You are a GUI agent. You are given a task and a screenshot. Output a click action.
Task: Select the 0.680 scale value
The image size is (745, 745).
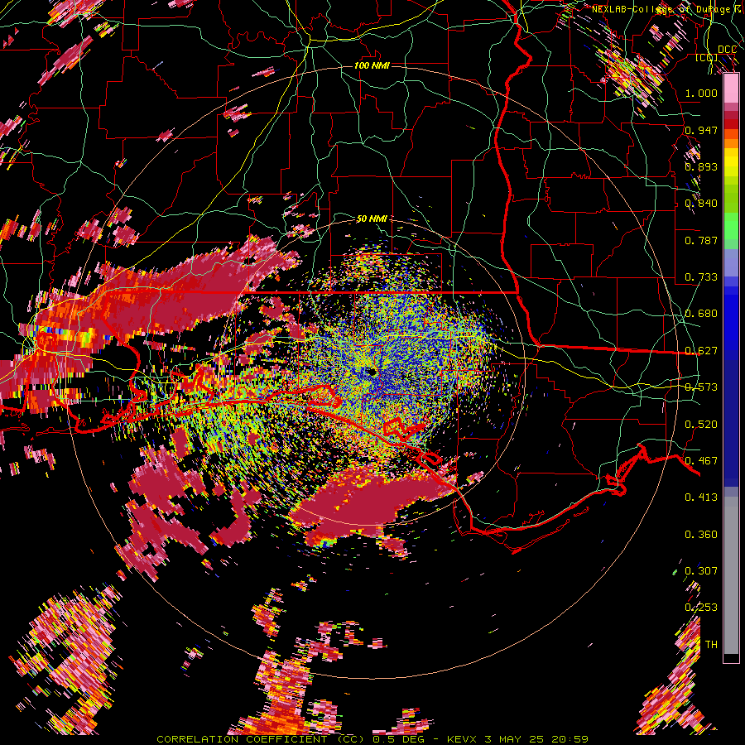pos(701,314)
